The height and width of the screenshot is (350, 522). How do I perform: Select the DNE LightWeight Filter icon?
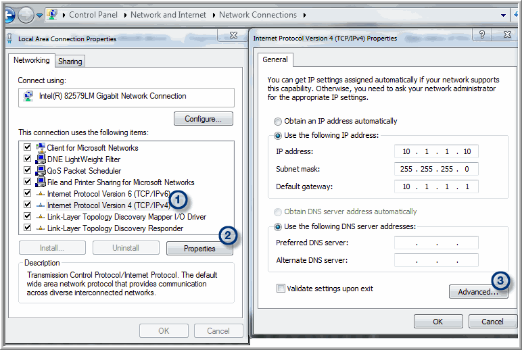click(x=40, y=159)
